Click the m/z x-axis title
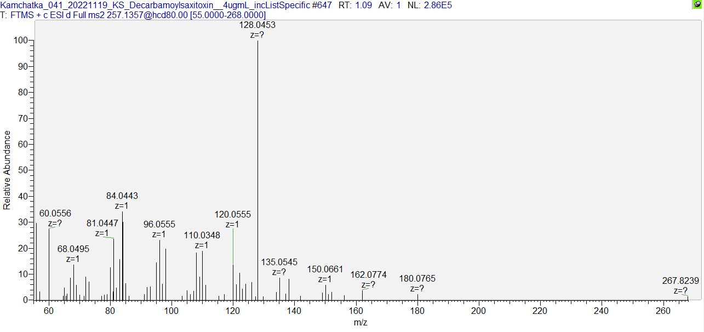The width and height of the screenshot is (704, 332). [360, 323]
